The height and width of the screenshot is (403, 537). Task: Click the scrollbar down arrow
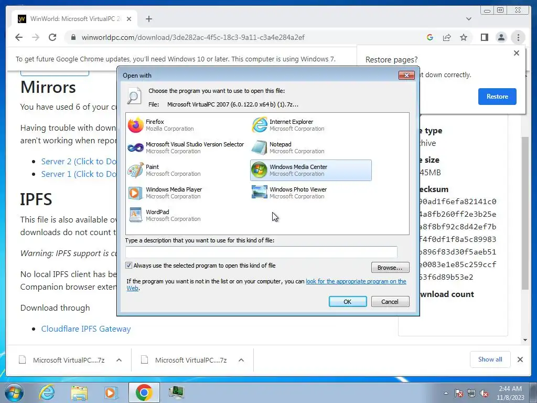pyautogui.click(x=525, y=340)
